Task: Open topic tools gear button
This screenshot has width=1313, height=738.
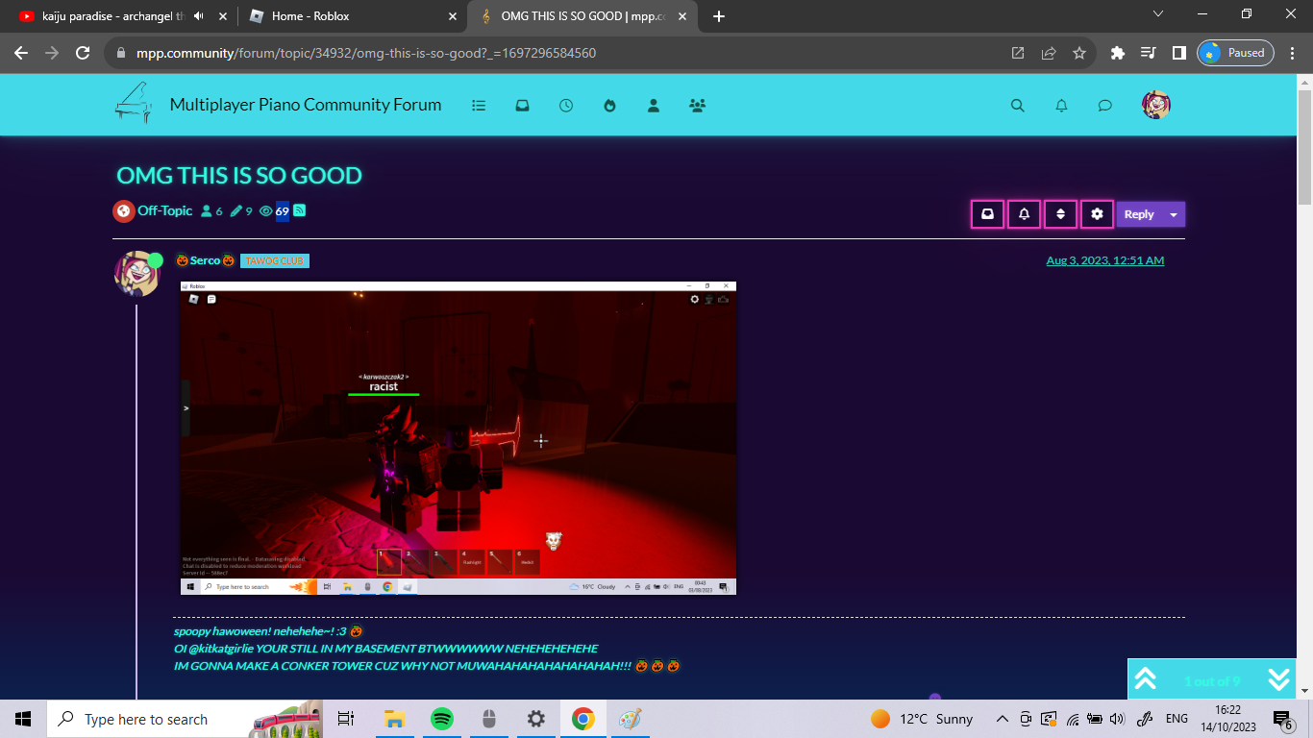Action: click(x=1097, y=214)
